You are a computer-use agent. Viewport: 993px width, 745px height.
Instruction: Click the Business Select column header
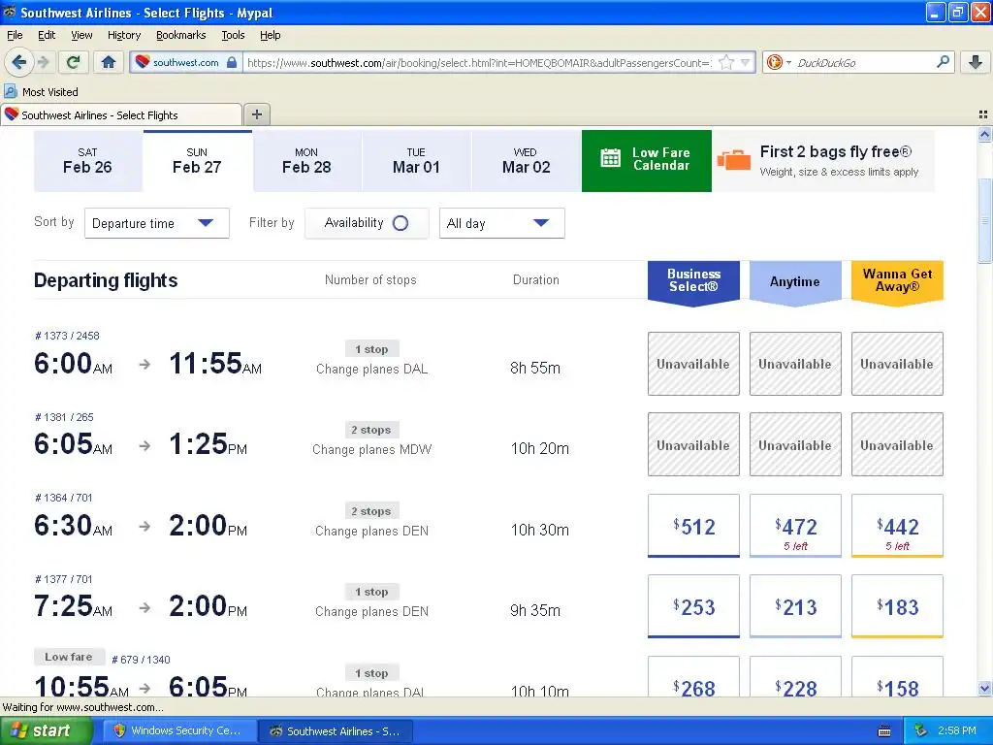693,282
